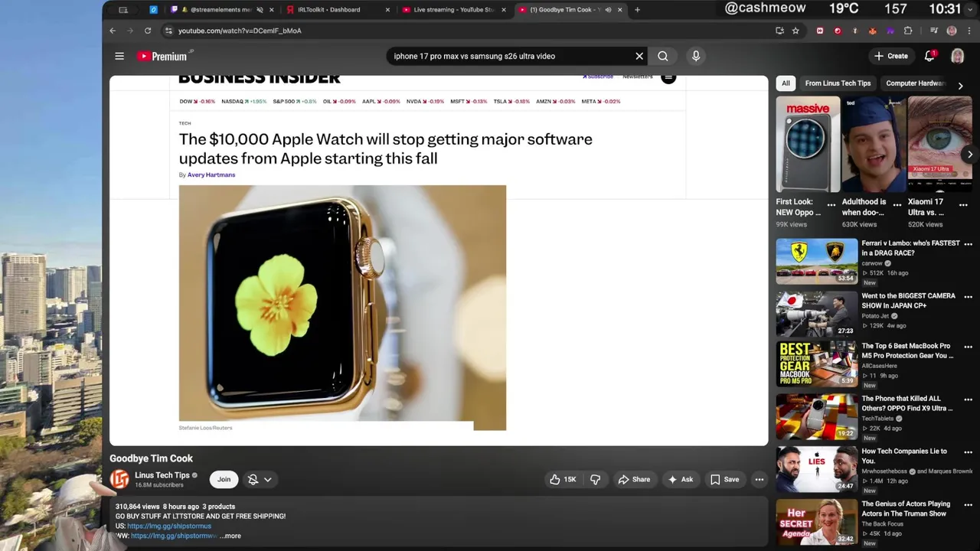
Task: Open Went to the BIGGEST CAMERA SHOW title
Action: pos(908,301)
